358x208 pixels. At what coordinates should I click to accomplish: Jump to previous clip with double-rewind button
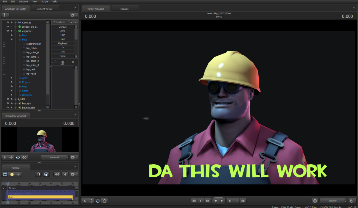click(194, 201)
